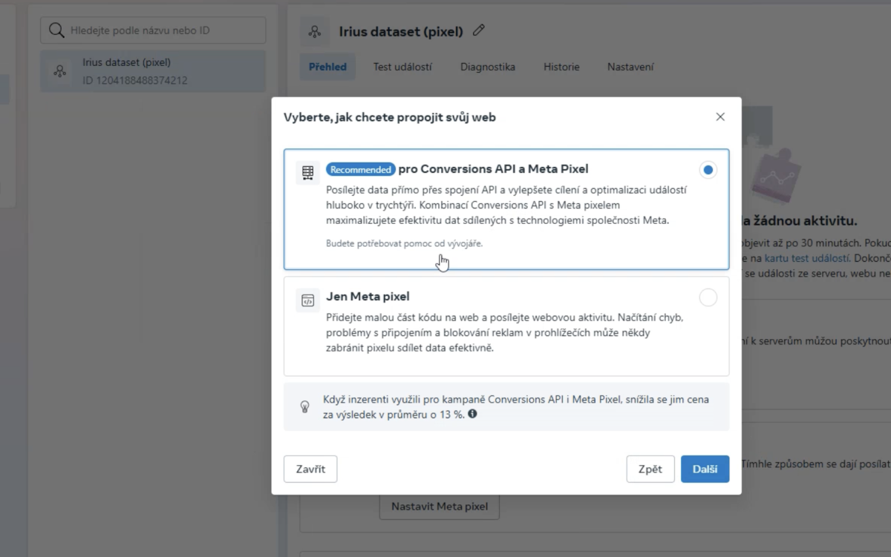Click the Další button
This screenshot has width=891, height=557.
point(705,469)
